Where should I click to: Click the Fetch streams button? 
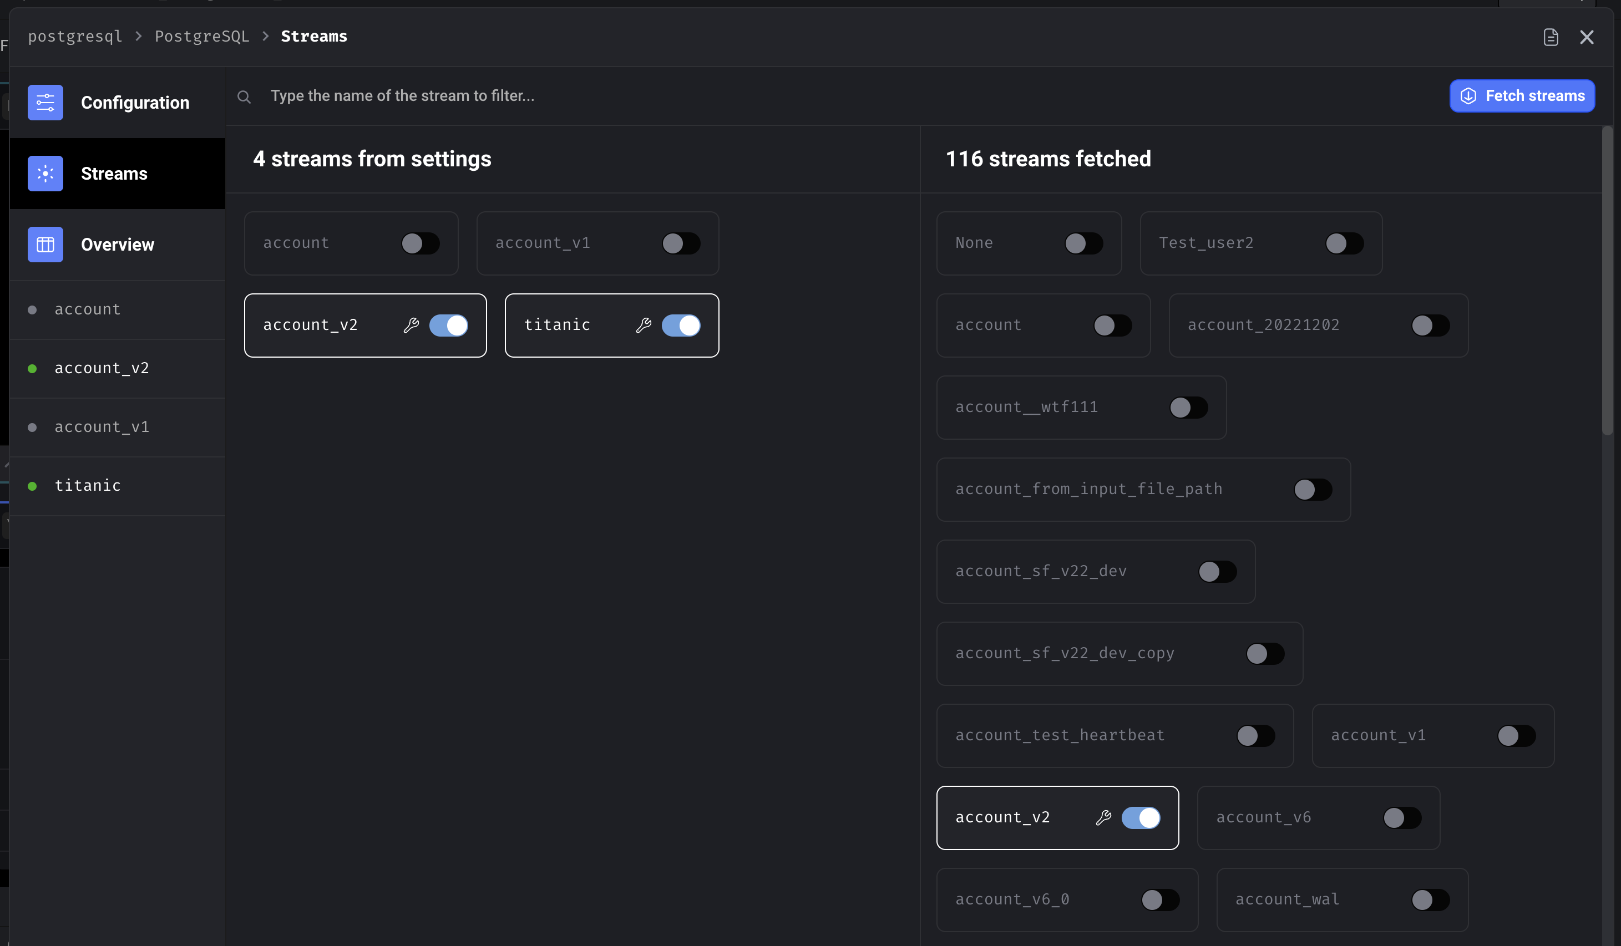[1522, 96]
